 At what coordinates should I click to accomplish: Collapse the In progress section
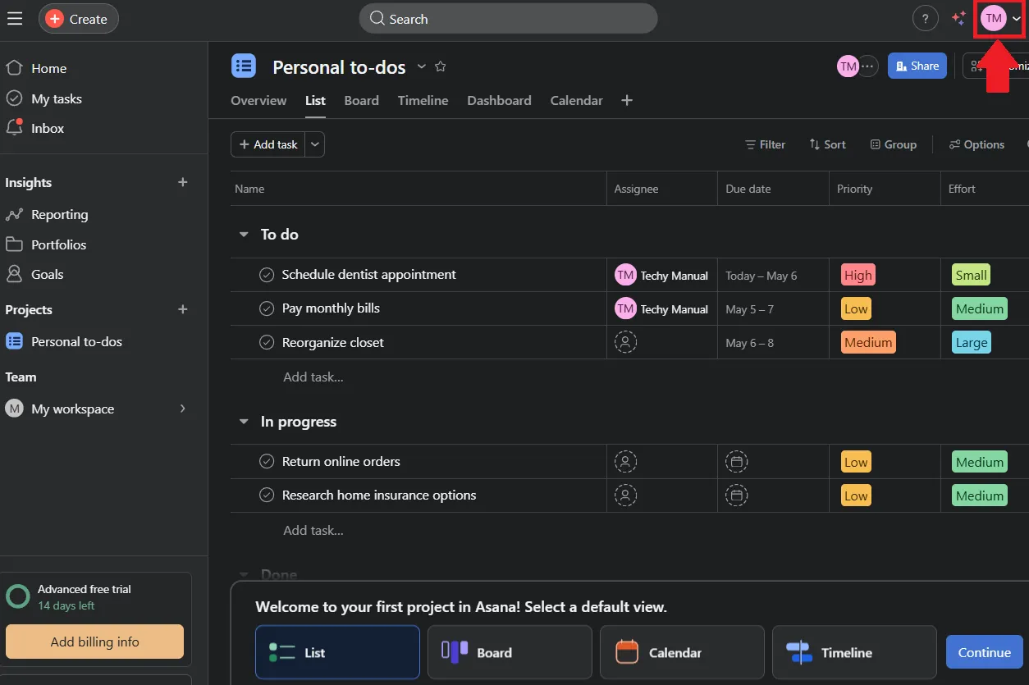click(243, 422)
